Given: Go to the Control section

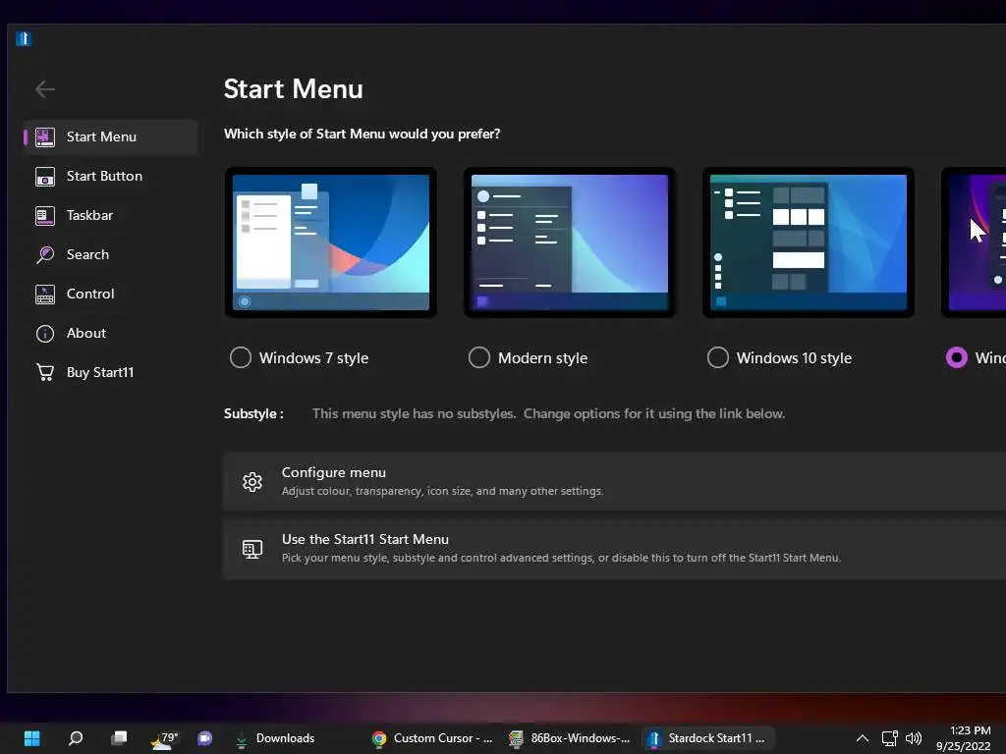Looking at the screenshot, I should click(110, 295).
